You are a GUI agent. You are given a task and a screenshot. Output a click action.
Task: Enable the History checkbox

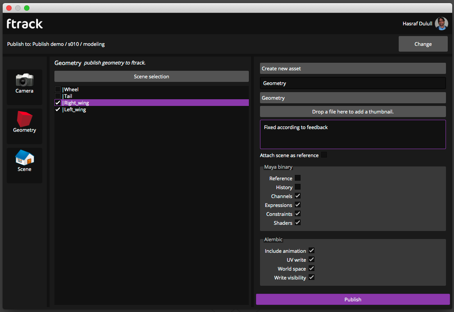coord(297,187)
